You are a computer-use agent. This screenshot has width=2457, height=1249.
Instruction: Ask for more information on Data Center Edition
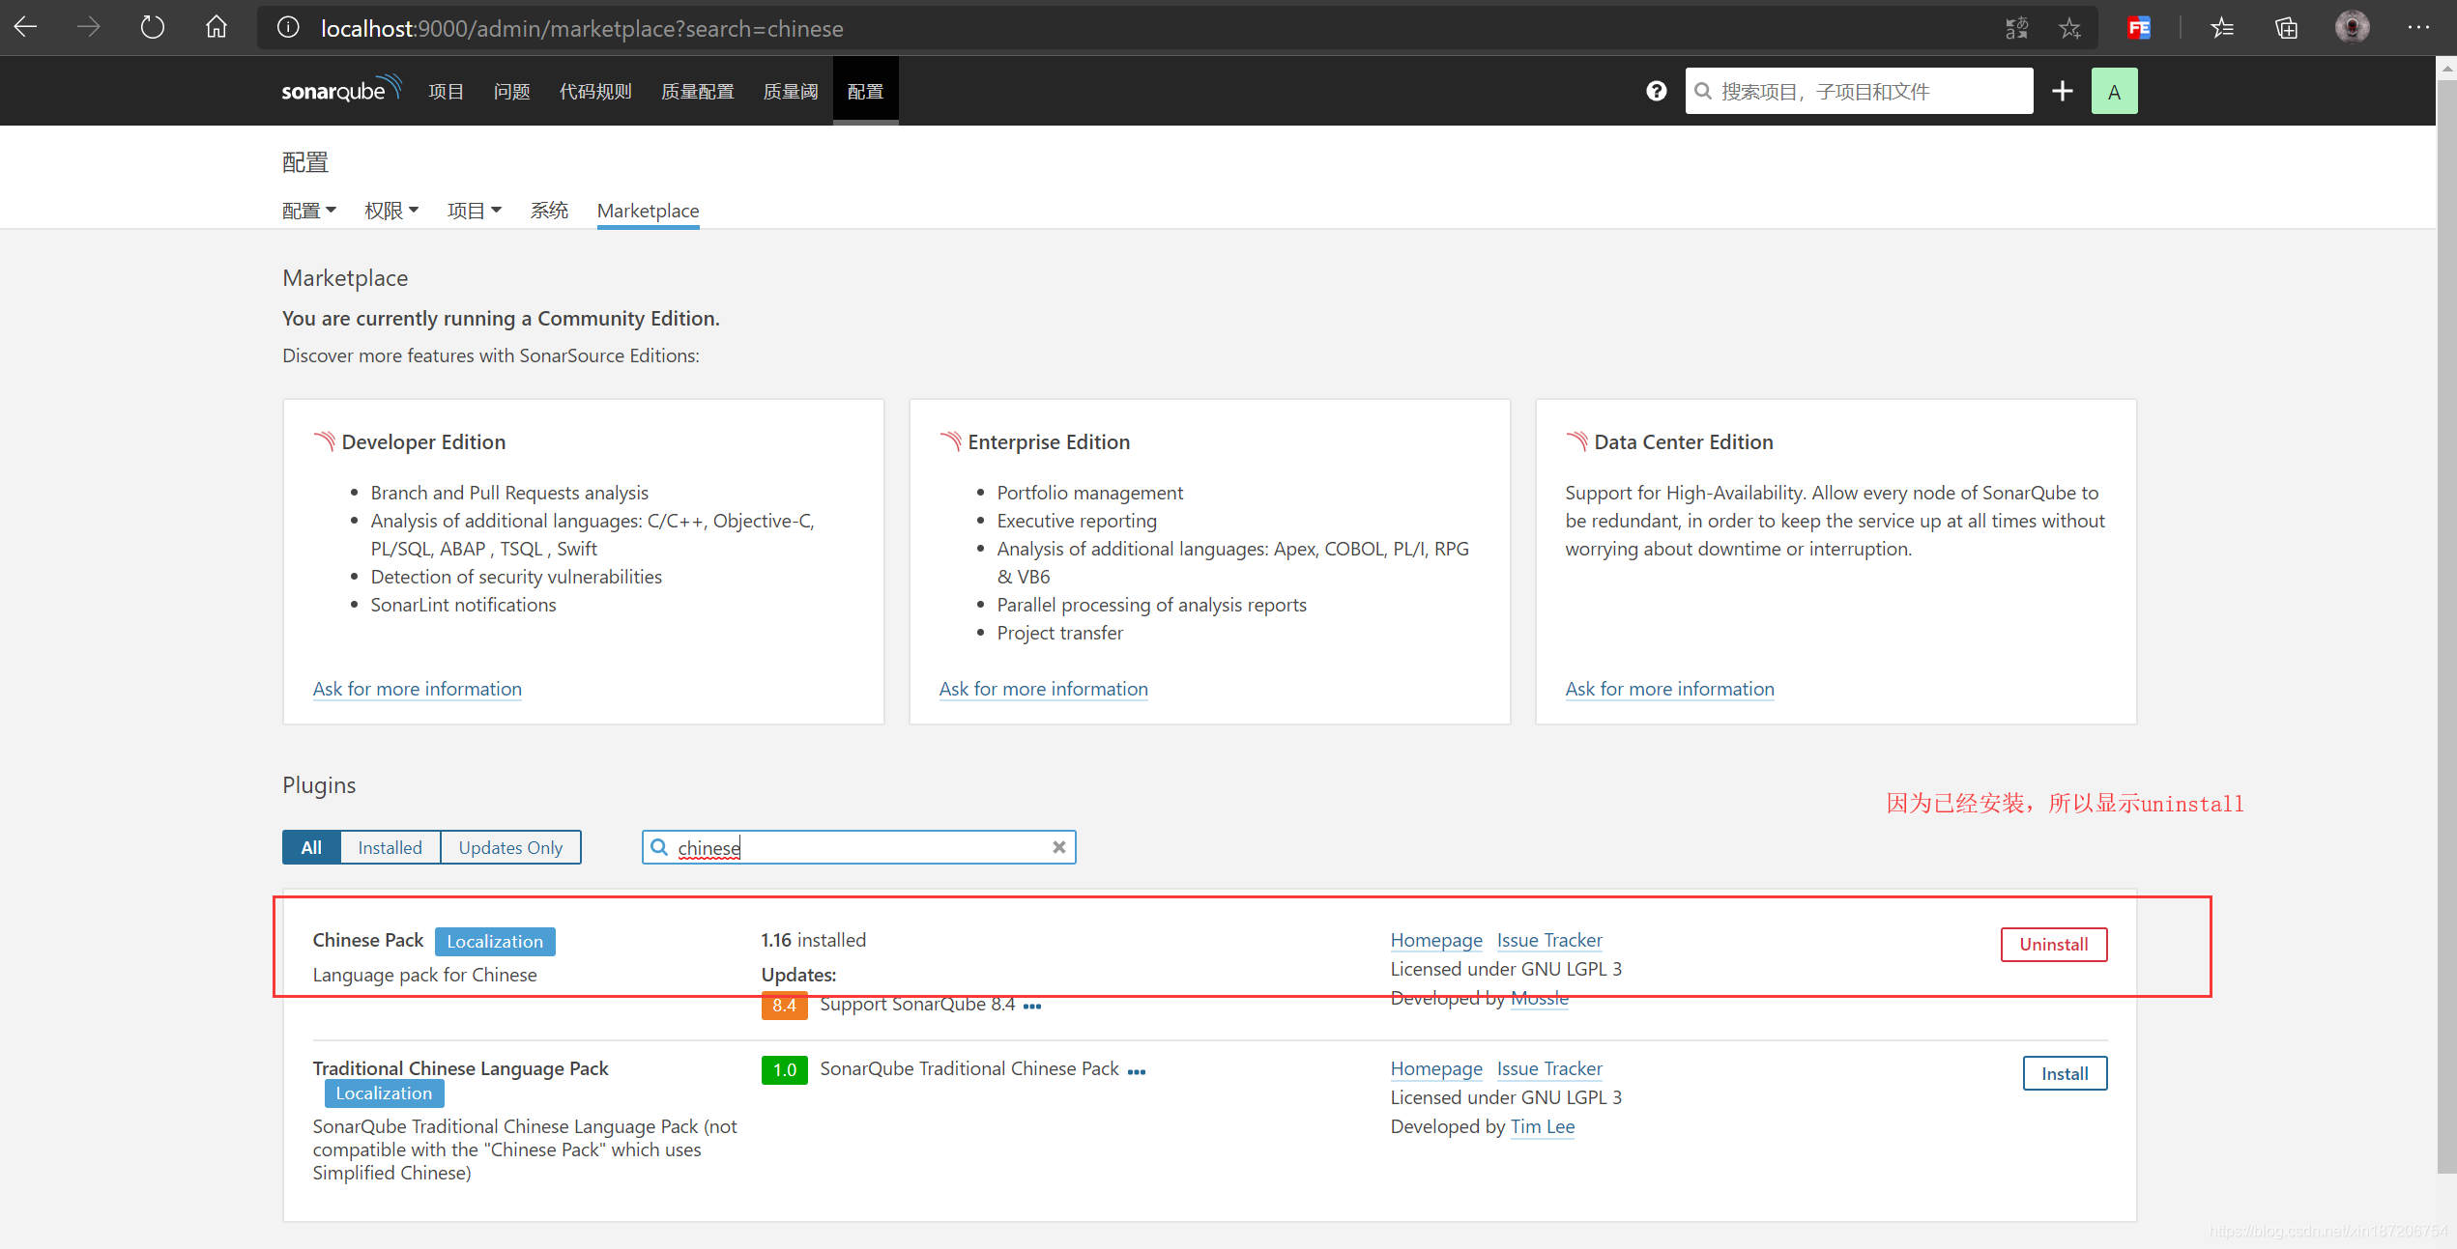1669,689
